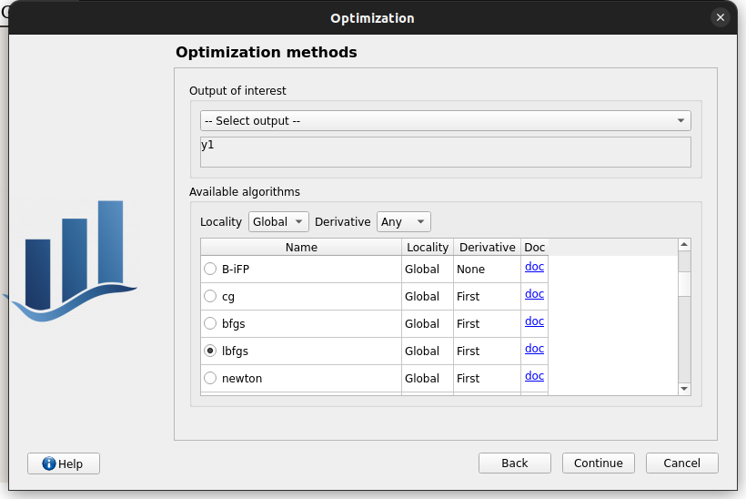Select the cg algorithm option
Viewport: 746px width, 499px height.
click(210, 297)
